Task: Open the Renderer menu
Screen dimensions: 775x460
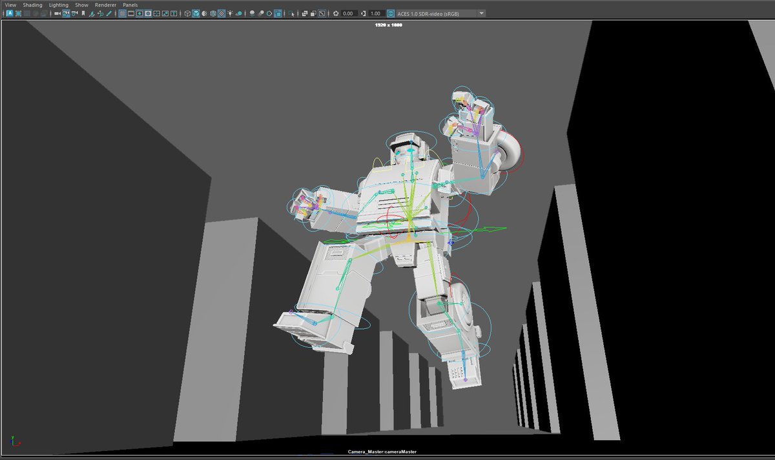Action: 105,5
